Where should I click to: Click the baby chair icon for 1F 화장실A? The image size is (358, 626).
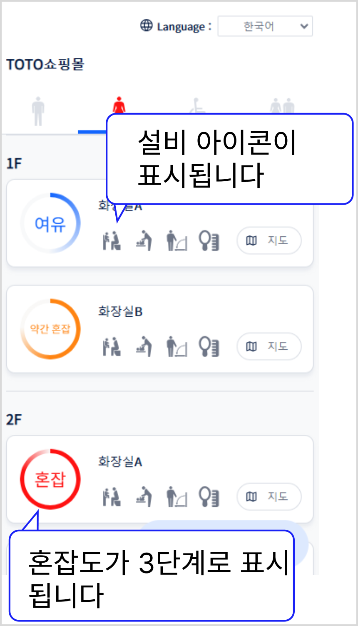coord(112,241)
